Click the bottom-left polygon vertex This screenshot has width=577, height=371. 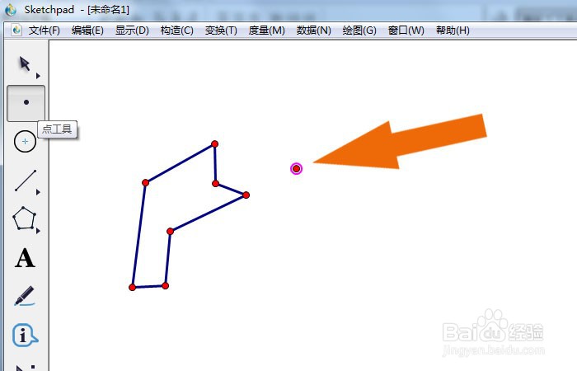(133, 287)
